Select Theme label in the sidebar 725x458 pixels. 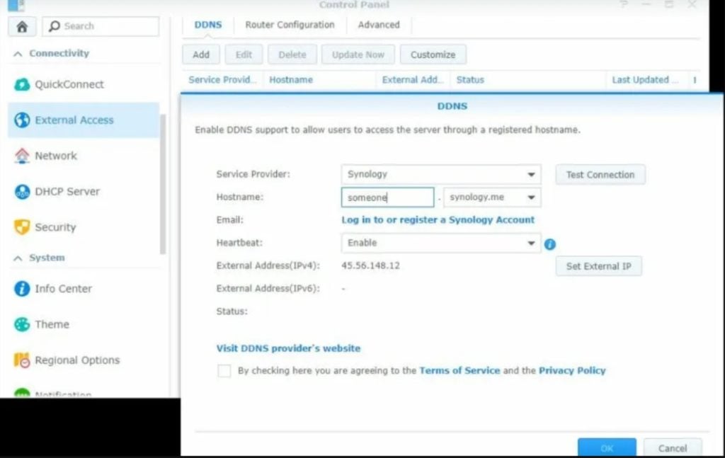[x=52, y=324]
